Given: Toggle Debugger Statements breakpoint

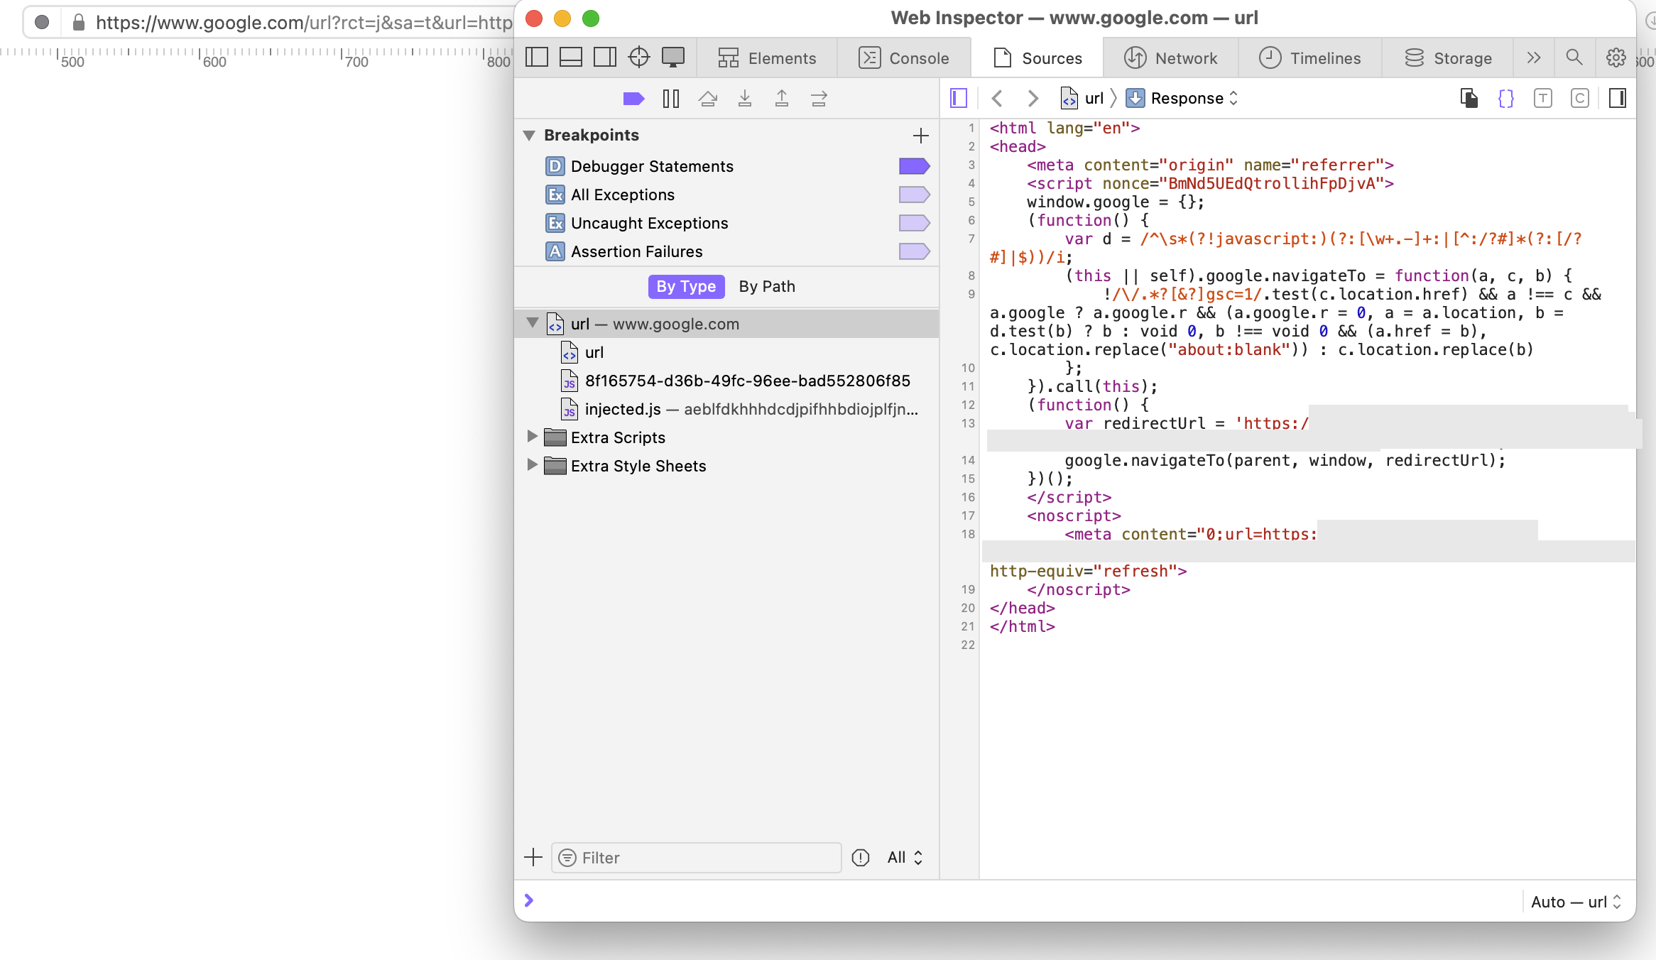Looking at the screenshot, I should tap(914, 166).
